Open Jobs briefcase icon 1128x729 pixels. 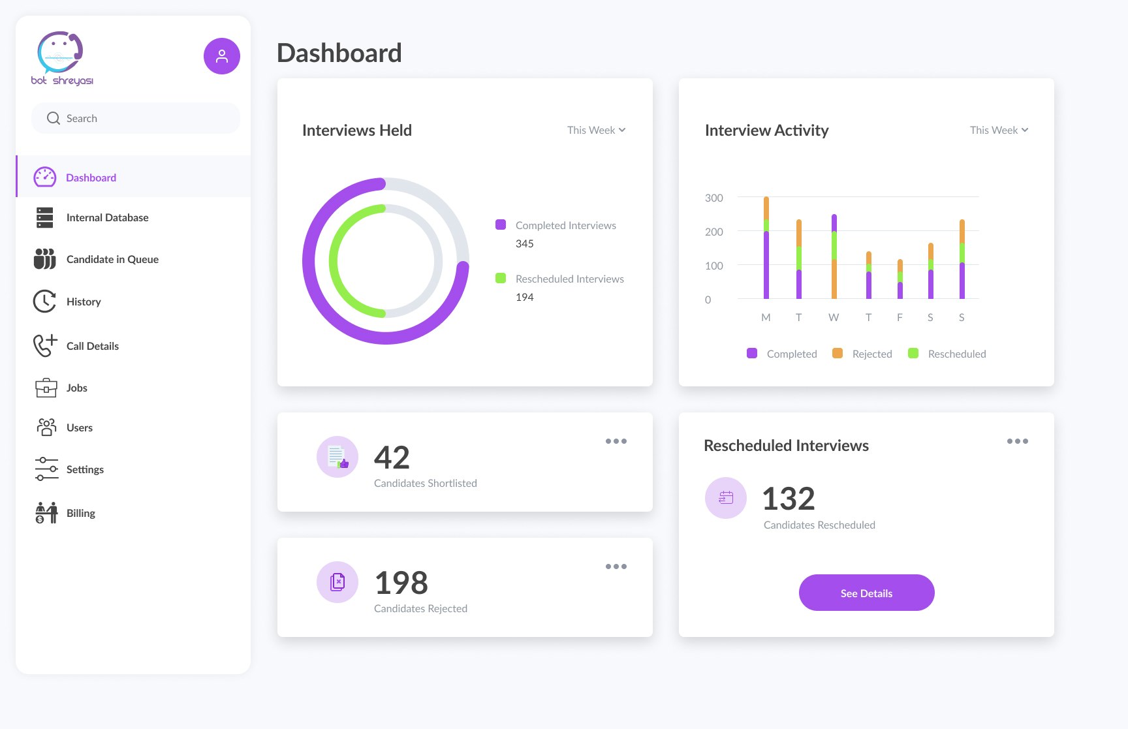46,388
